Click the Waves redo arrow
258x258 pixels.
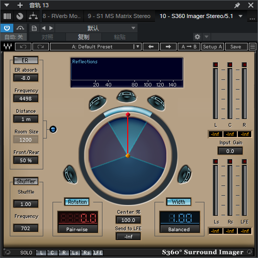[x=41, y=46]
